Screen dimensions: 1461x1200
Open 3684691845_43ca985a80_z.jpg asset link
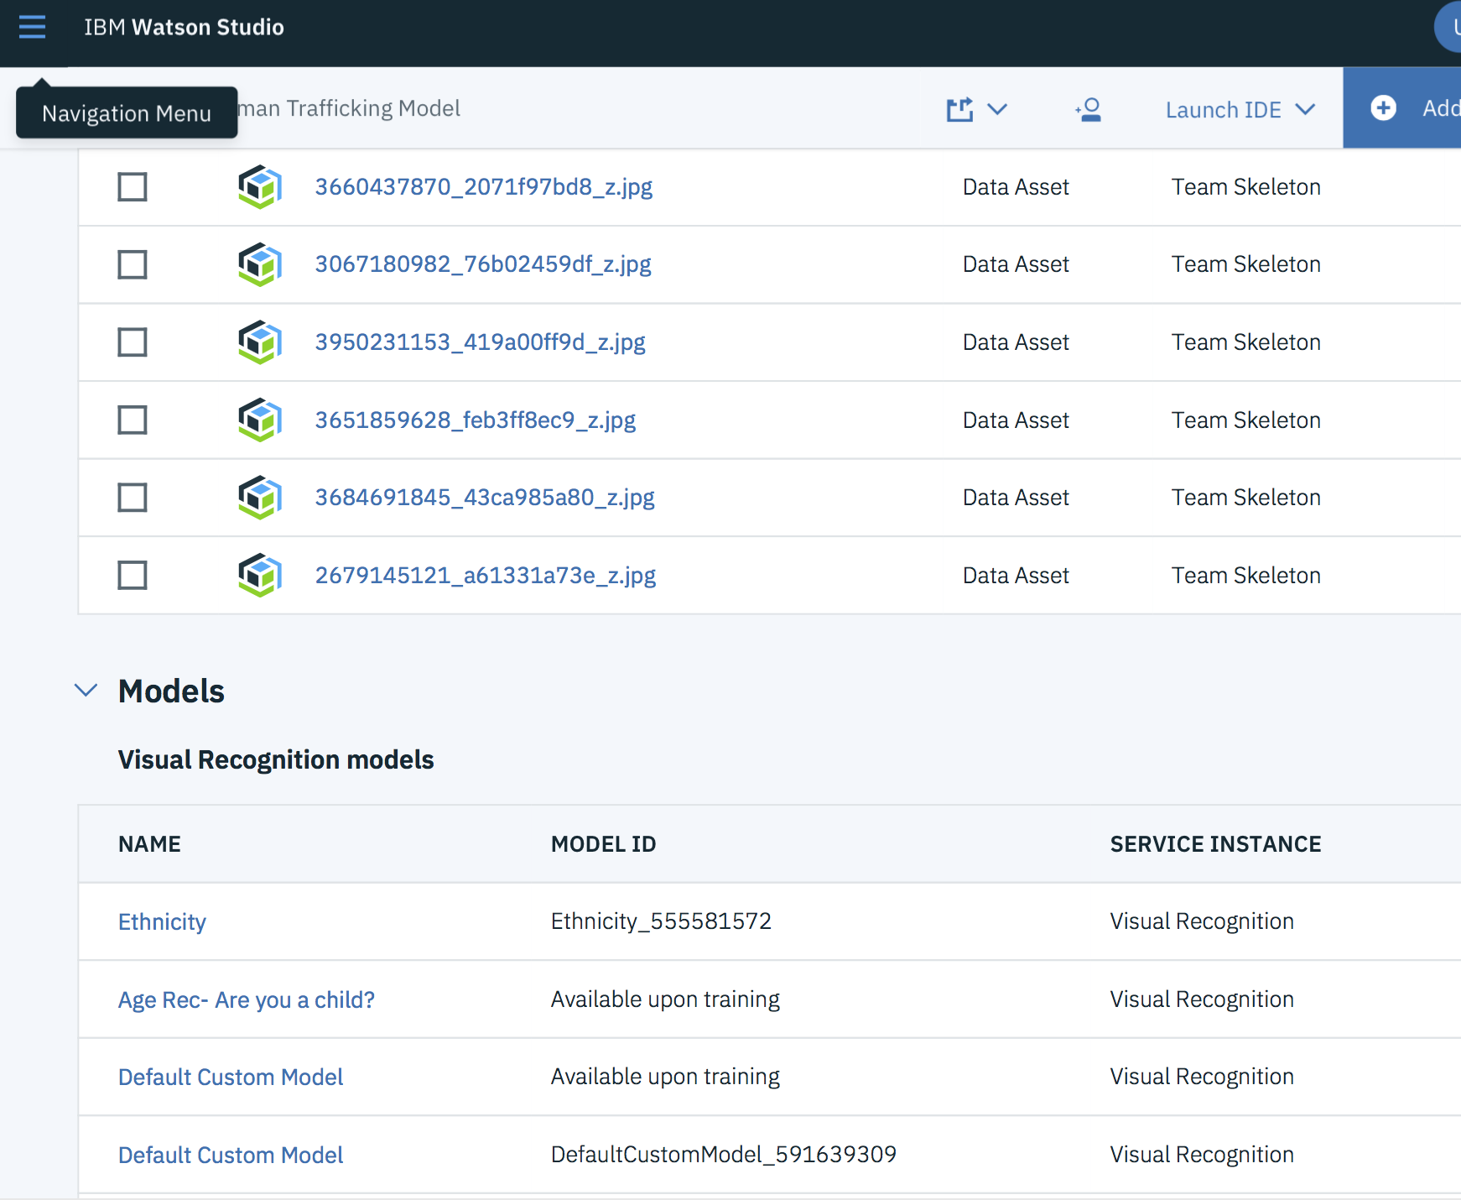coord(485,497)
